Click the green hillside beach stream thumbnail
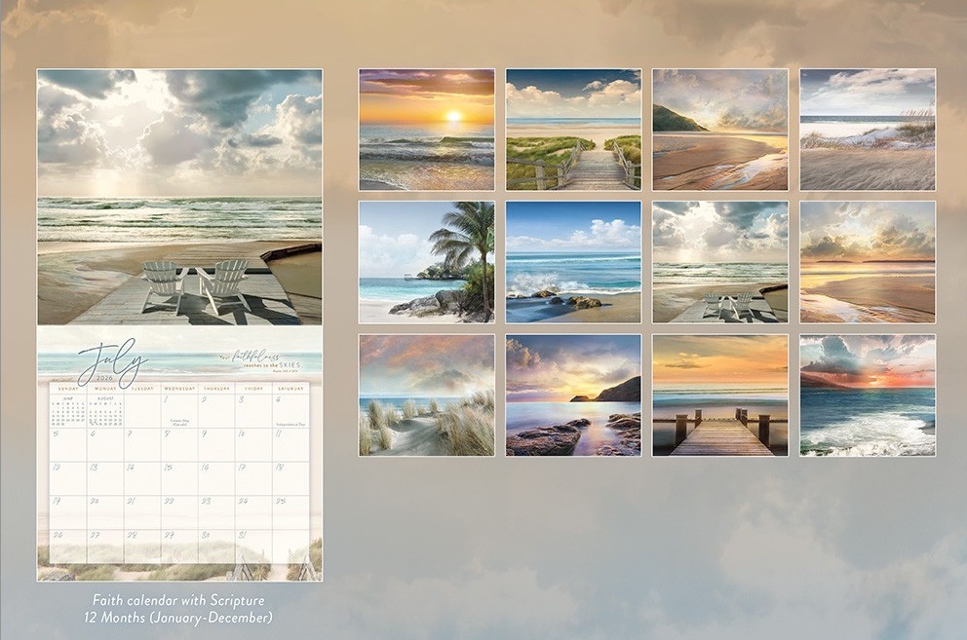Image resolution: width=967 pixels, height=640 pixels. point(719,129)
